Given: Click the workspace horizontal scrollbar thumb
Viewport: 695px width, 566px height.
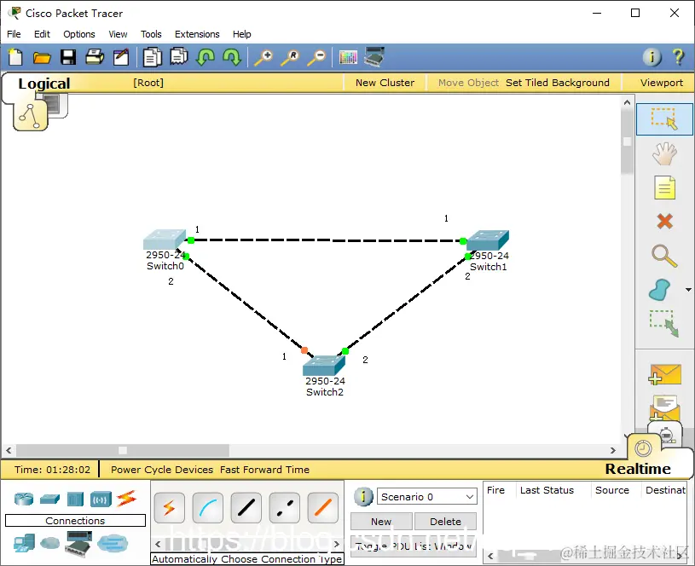Looking at the screenshot, I should coord(123,450).
